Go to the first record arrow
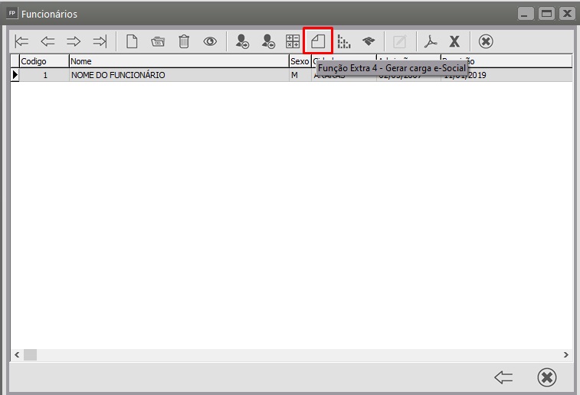Viewport: 580px width, 395px height. 21,41
